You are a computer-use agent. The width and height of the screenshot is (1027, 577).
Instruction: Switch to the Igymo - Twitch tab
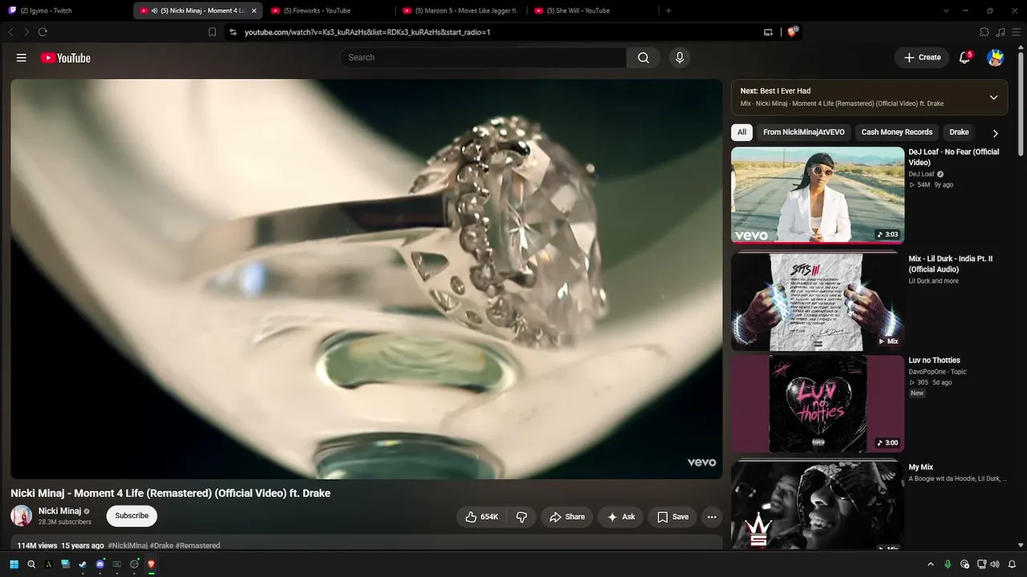(x=66, y=10)
